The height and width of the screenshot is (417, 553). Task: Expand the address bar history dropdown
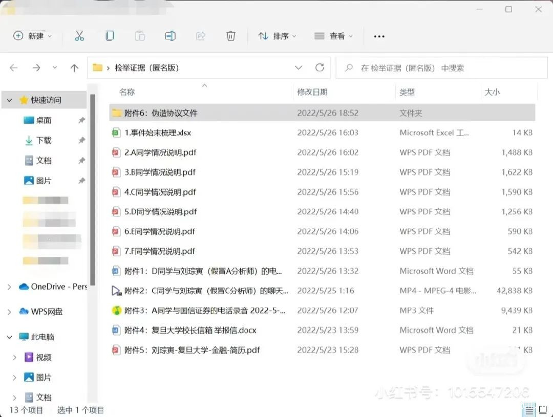coord(299,68)
